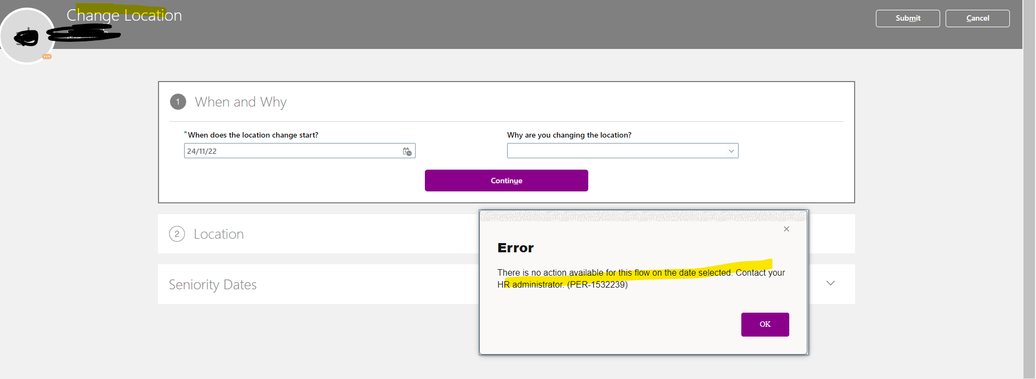
Task: Click the orange more-actions badge on avatar
Action: click(47, 57)
